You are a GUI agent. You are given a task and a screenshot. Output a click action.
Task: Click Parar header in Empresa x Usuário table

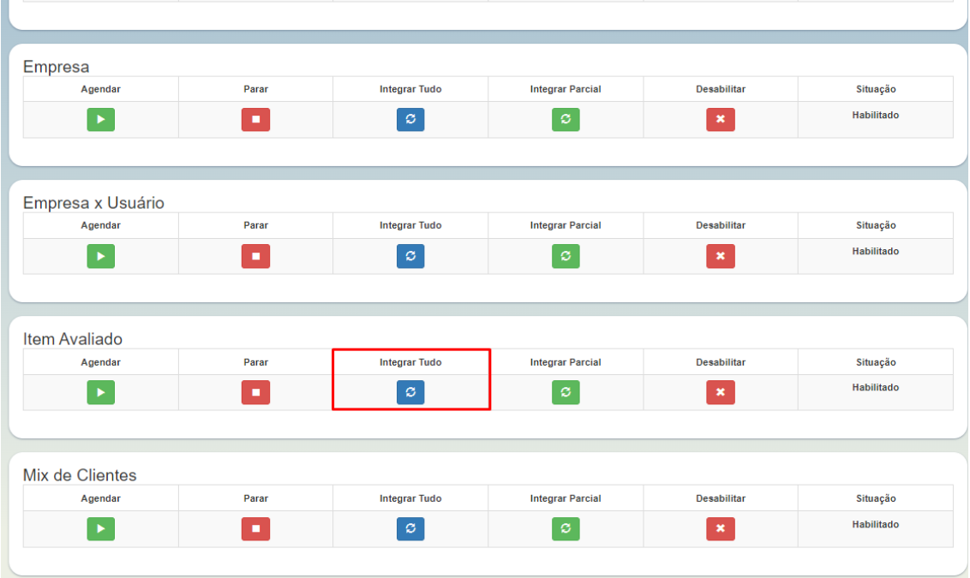(x=255, y=226)
